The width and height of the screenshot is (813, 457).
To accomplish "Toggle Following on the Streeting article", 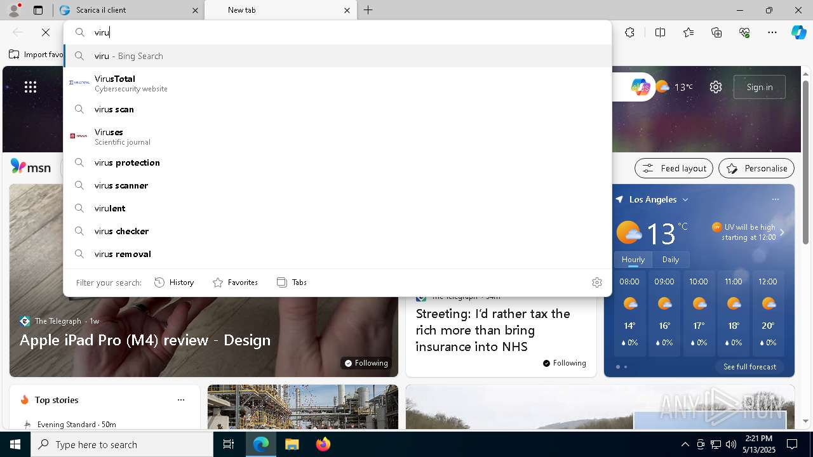I will (x=565, y=363).
